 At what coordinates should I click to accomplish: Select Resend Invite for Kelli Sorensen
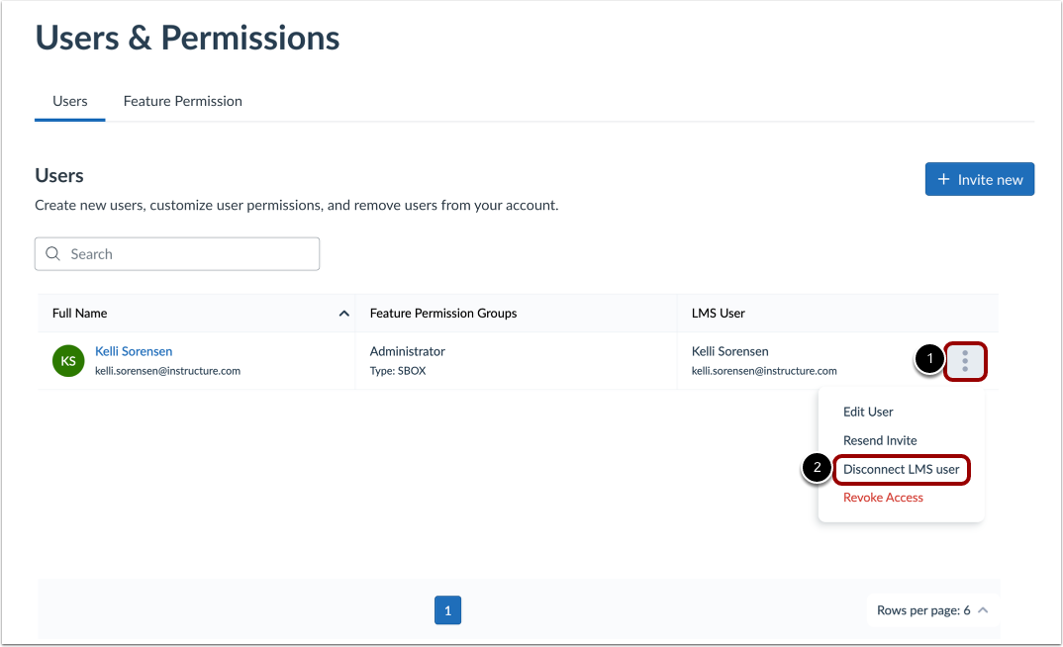[x=879, y=440]
